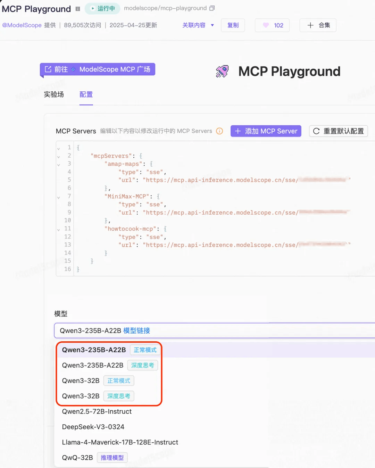The image size is (375, 468).
Task: Click the url value on line 5
Action: (247, 180)
